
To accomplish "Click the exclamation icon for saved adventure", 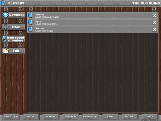I will tap(4, 39).
